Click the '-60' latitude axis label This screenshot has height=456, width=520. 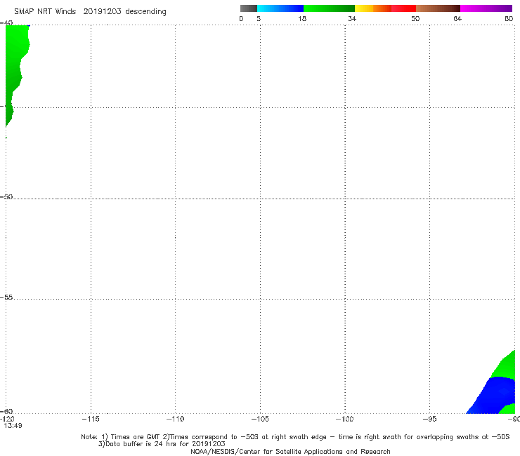[x=6, y=411]
